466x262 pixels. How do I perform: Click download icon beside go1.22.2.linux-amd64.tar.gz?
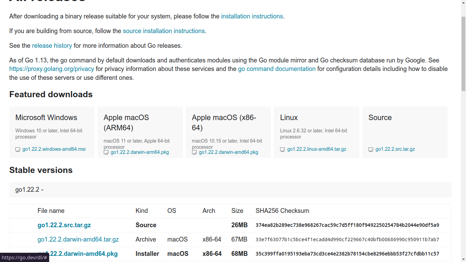tap(282, 149)
